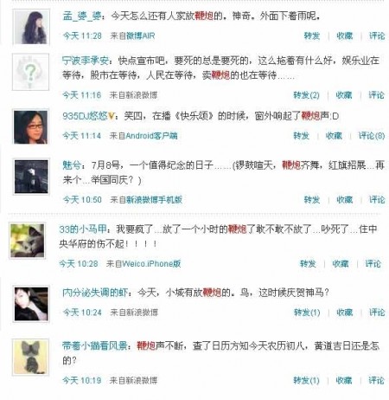389x400 pixels.
Task: Open 宁波李承安's question-mark avatar
Action: pyautogui.click(x=30, y=72)
